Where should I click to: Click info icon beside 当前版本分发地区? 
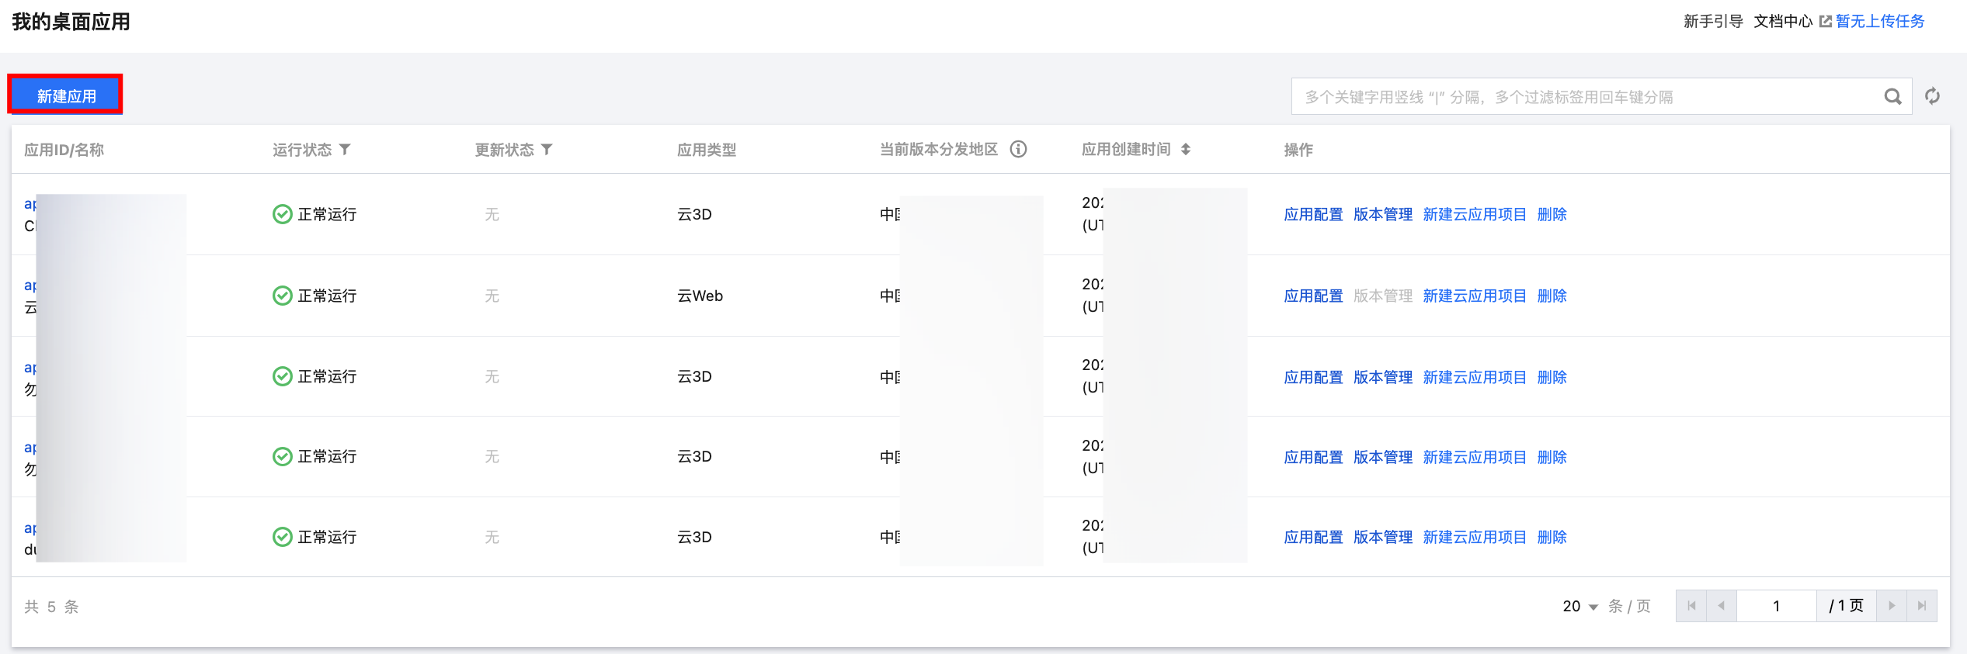pyautogui.click(x=1018, y=149)
